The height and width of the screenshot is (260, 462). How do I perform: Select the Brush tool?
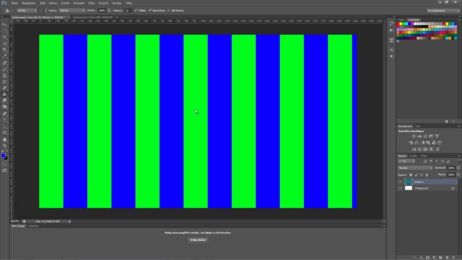(5, 69)
